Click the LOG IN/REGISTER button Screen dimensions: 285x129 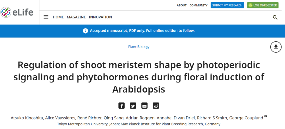click(263, 5)
